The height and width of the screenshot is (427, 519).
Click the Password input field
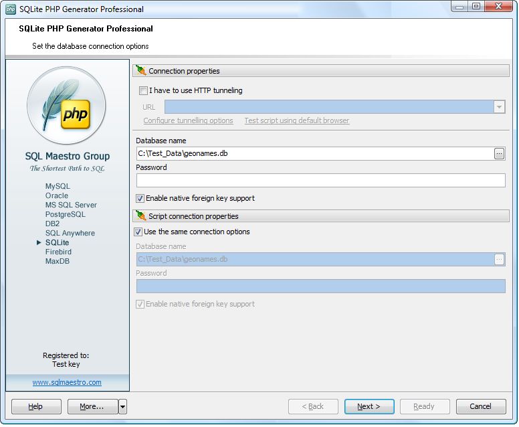point(320,181)
